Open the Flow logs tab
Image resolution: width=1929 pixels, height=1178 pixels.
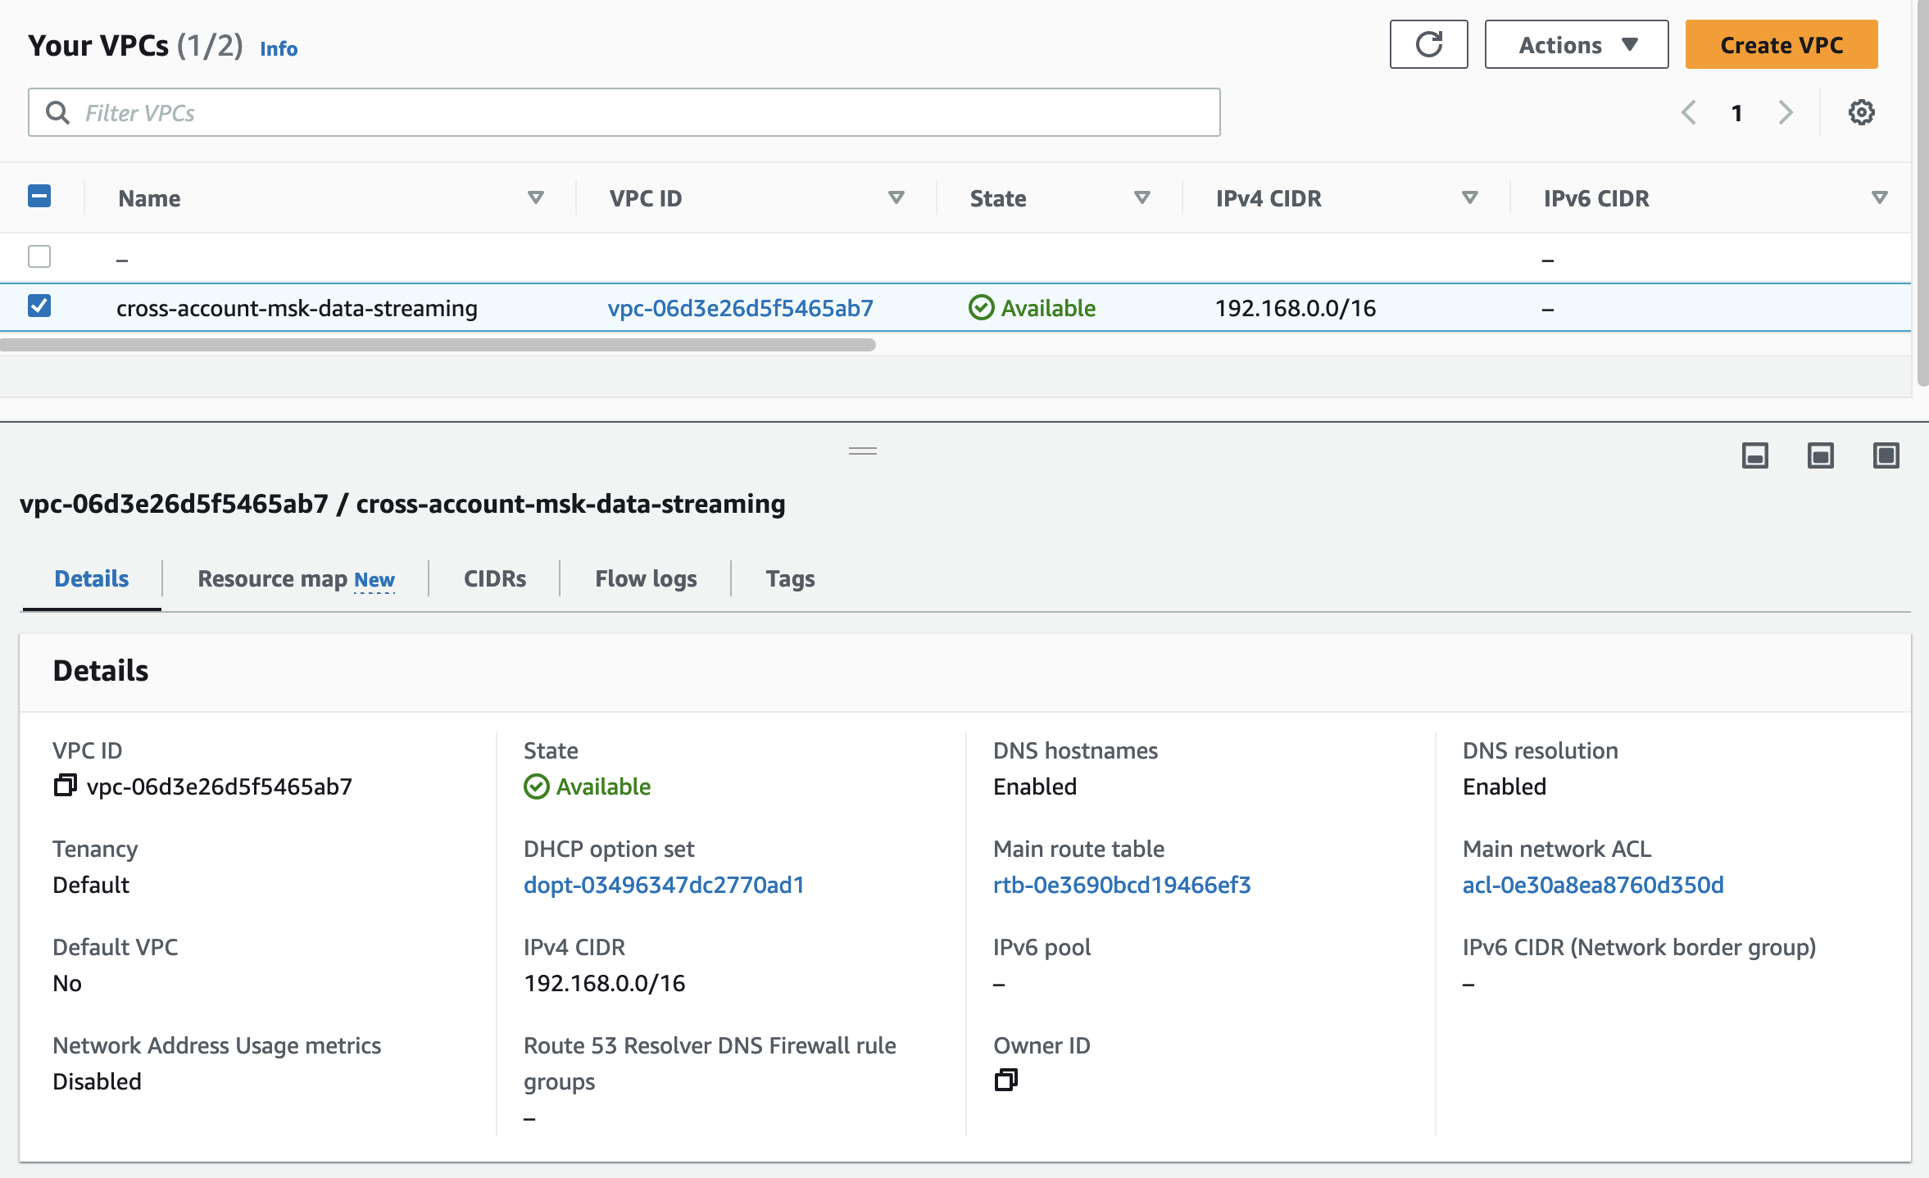point(646,579)
